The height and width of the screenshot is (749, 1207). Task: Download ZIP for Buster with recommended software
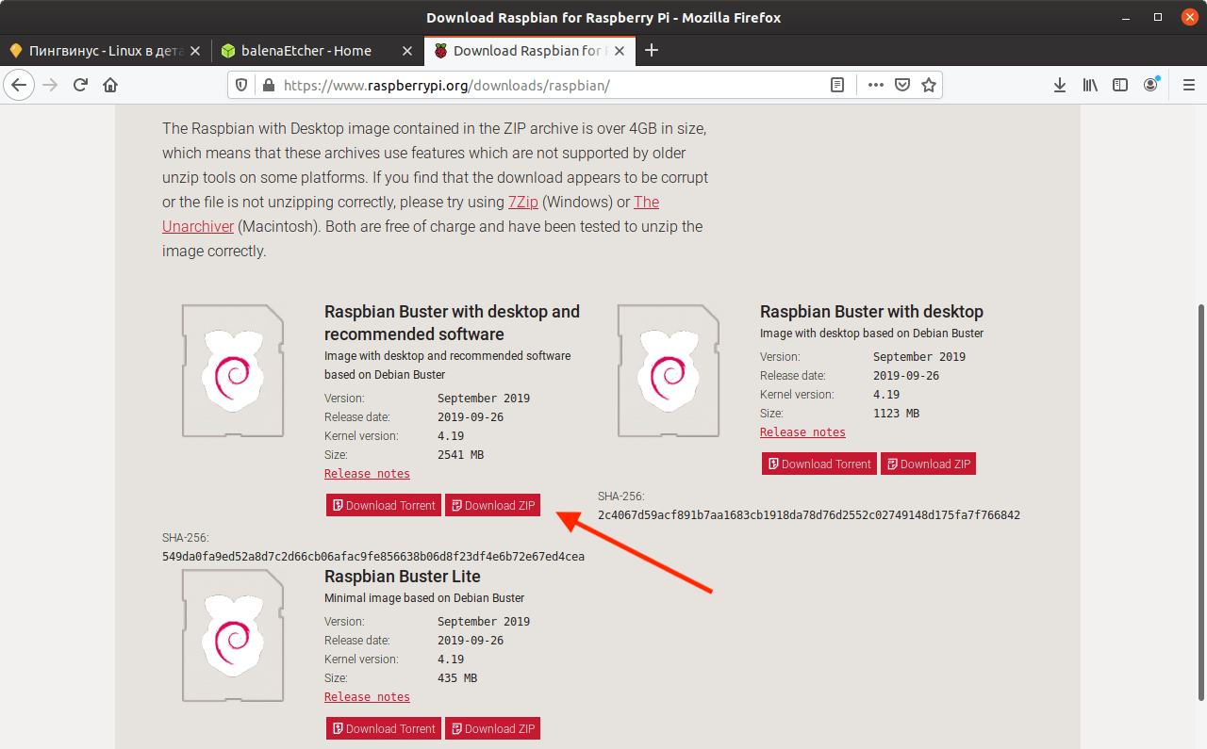click(x=492, y=505)
